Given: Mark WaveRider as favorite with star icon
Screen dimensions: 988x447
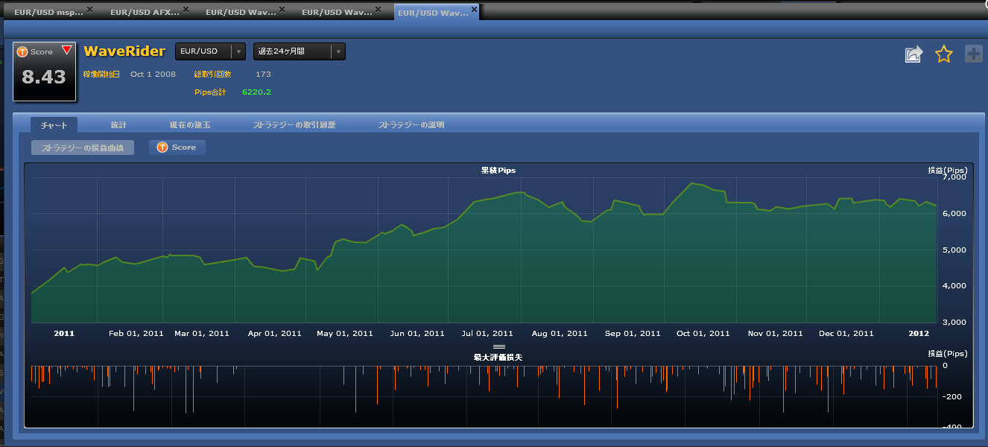Looking at the screenshot, I should tap(944, 54).
